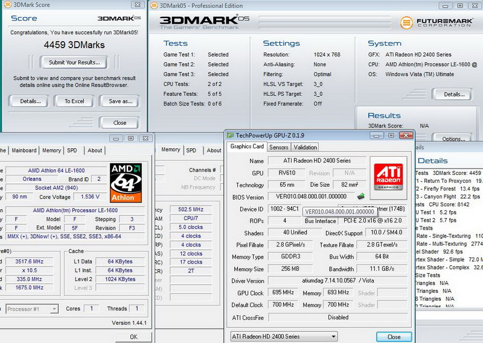This screenshot has width=483, height=343.
Task: Maximize the GPU-Z window
Action: pos(391,136)
